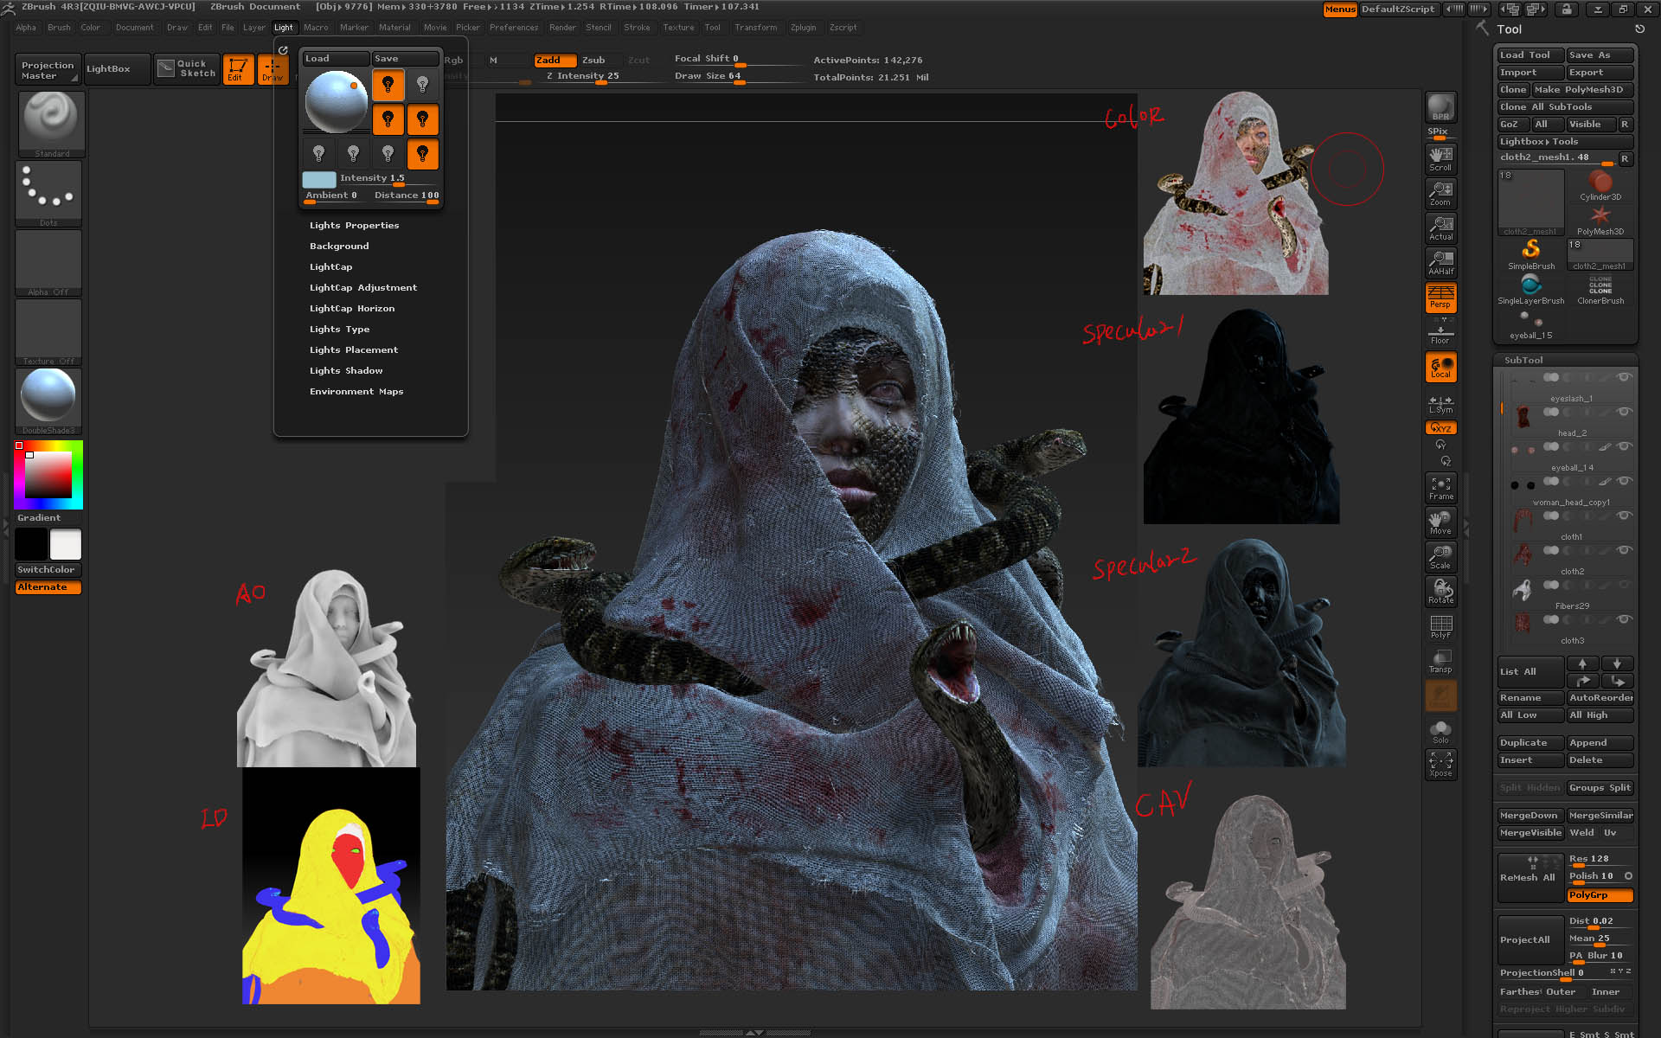Expand the LightCap section

click(330, 266)
